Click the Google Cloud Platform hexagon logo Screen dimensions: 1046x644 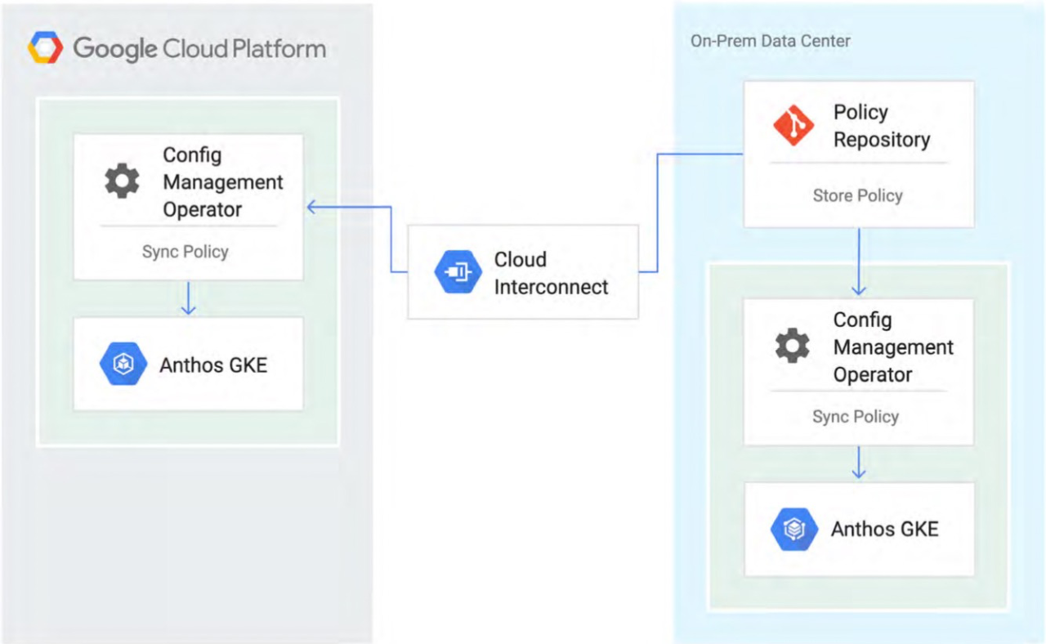click(x=45, y=48)
